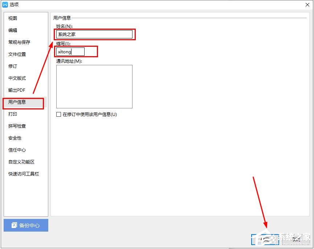The image size is (314, 249).
Task: Enable 在修订中使用该用户信息 checkbox
Action: click(58, 115)
